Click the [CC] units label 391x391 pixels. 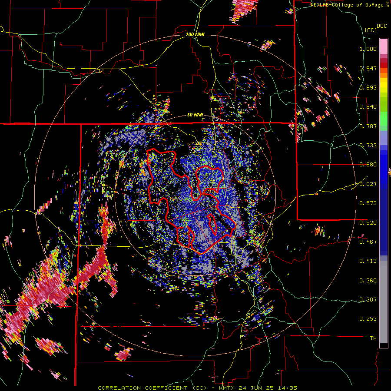click(370, 30)
